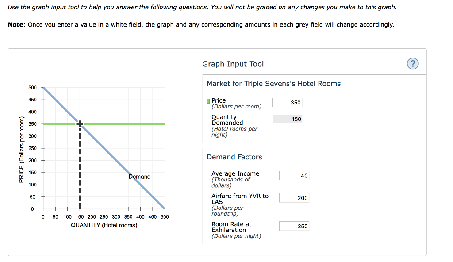Select the Room Rate at Exhilaration field
Image resolution: width=453 pixels, height=262 pixels.
(294, 226)
